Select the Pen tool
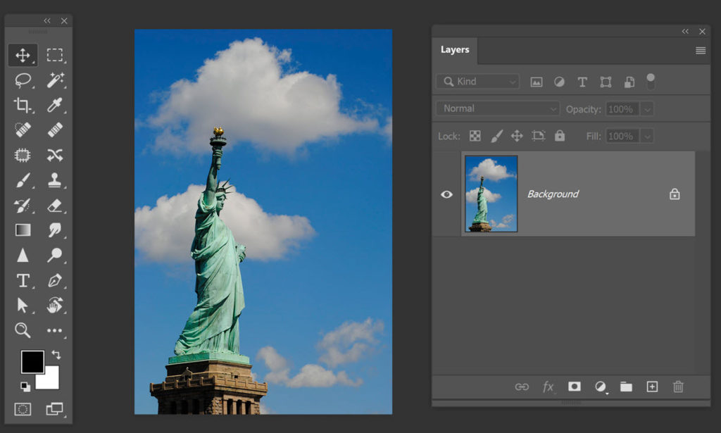Screen dimensions: 721x433 coord(55,280)
